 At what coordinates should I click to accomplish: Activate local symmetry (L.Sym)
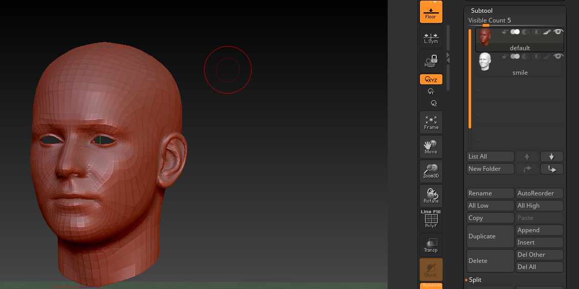point(431,37)
